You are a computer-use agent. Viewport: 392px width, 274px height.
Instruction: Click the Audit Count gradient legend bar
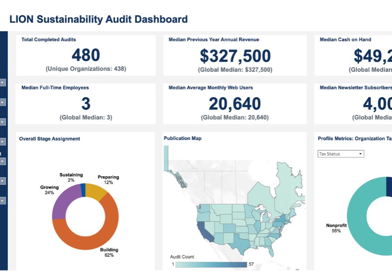(211, 264)
